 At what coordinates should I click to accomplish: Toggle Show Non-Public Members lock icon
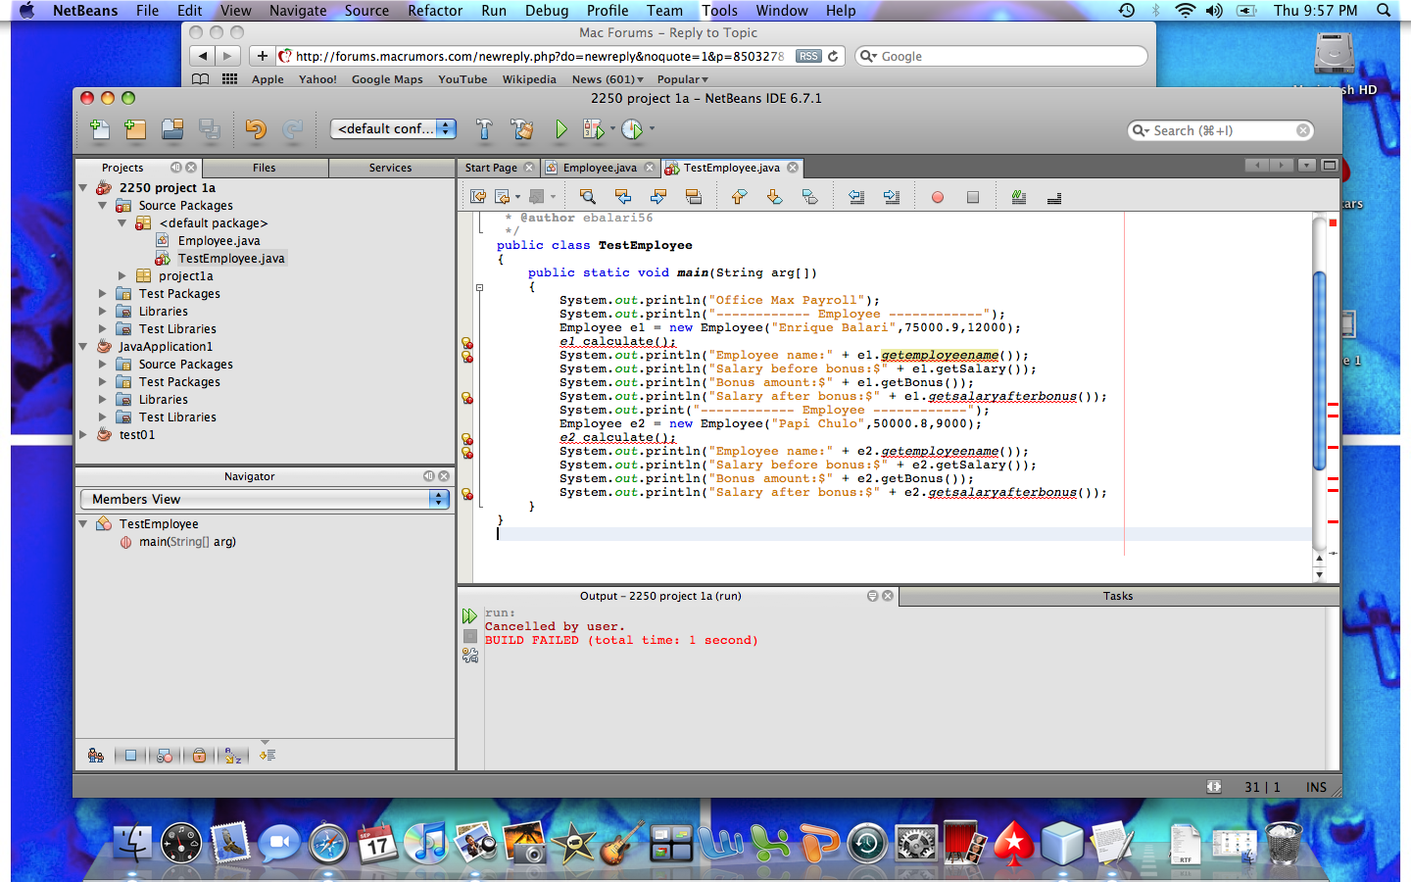click(x=199, y=756)
